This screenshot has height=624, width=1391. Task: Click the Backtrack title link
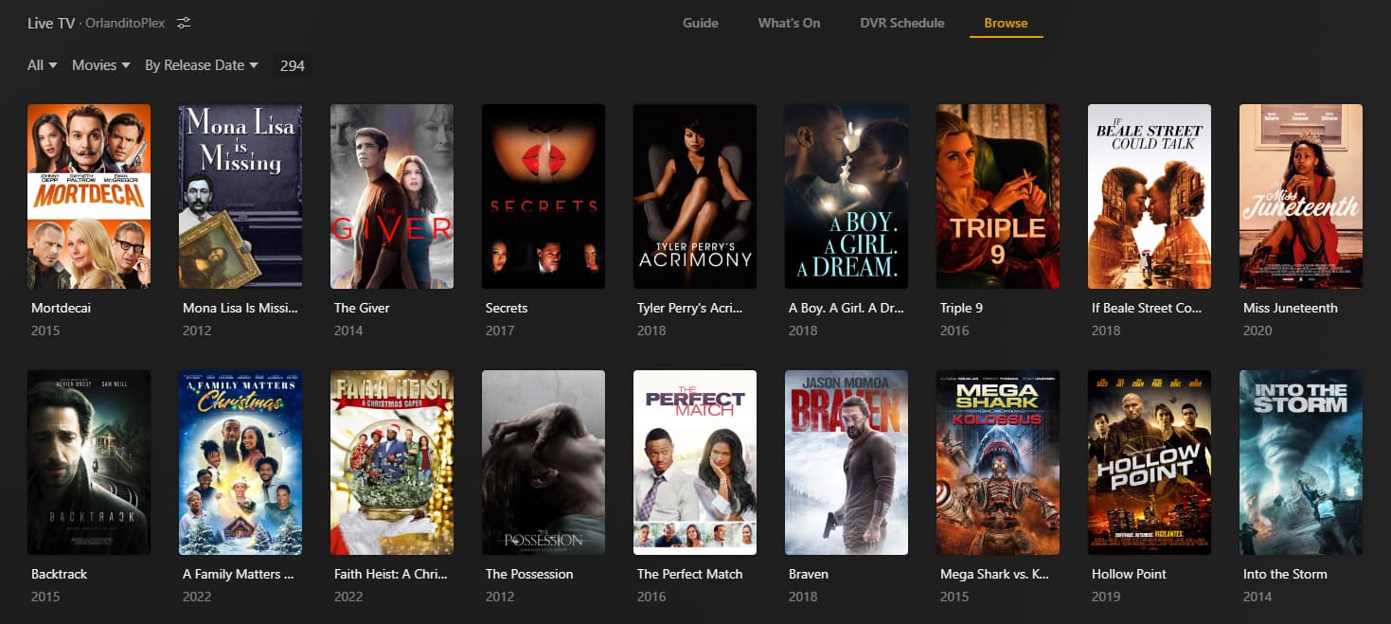(59, 574)
